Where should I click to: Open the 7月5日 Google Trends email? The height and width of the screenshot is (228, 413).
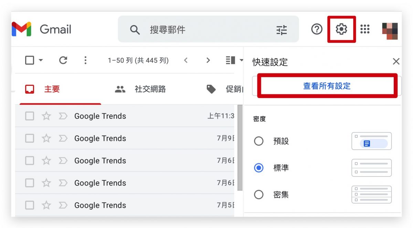pos(125,205)
